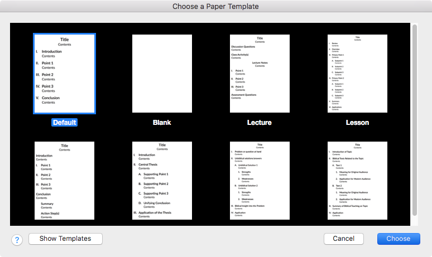This screenshot has height=257, width=432.
Task: Click the Choose a Paper Template title
Action: point(215,6)
